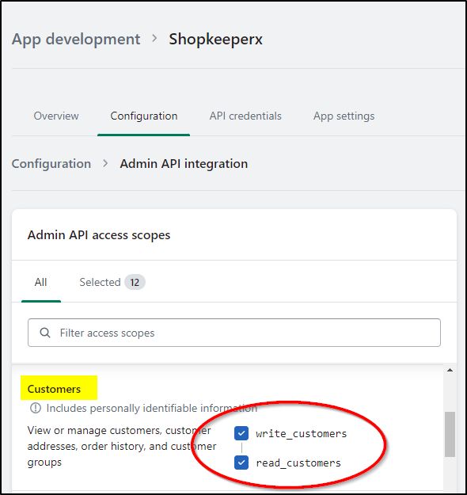Select the All scopes tab
The image size is (467, 495).
[40, 282]
